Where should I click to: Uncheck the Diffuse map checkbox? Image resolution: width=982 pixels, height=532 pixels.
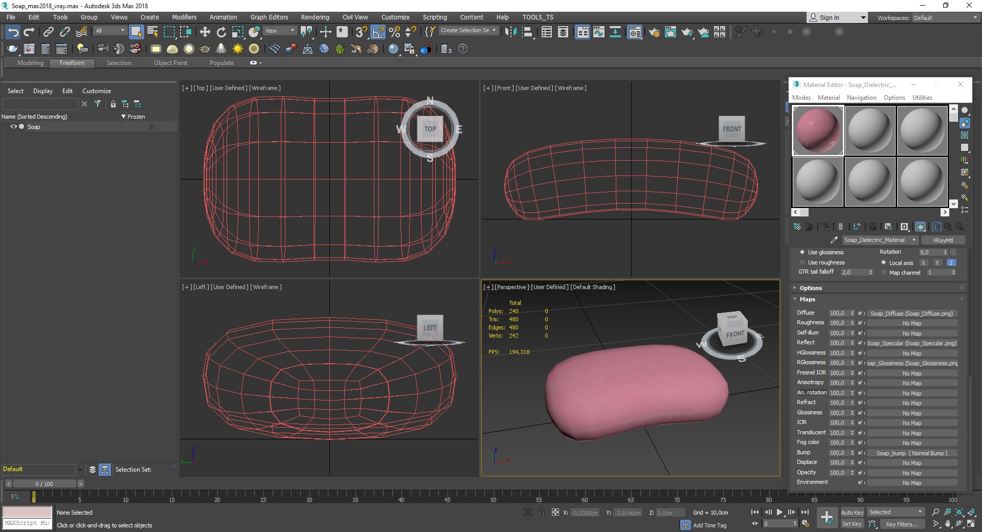(x=861, y=313)
